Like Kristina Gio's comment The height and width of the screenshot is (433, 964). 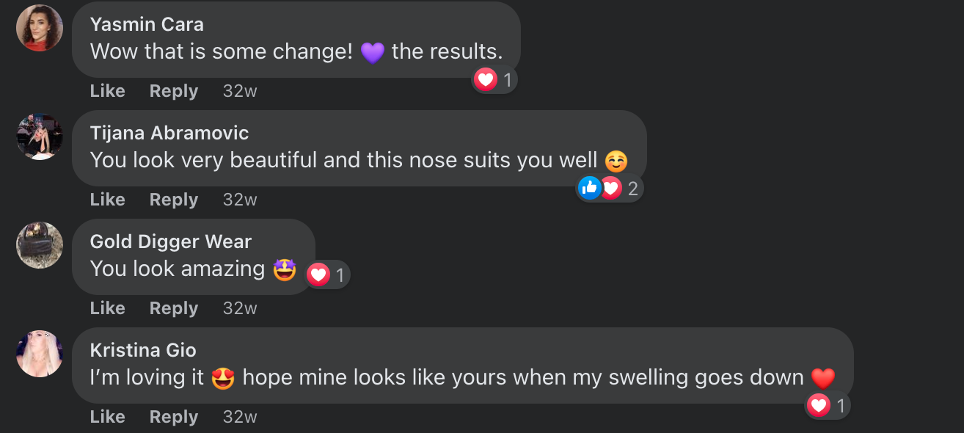pyautogui.click(x=108, y=417)
